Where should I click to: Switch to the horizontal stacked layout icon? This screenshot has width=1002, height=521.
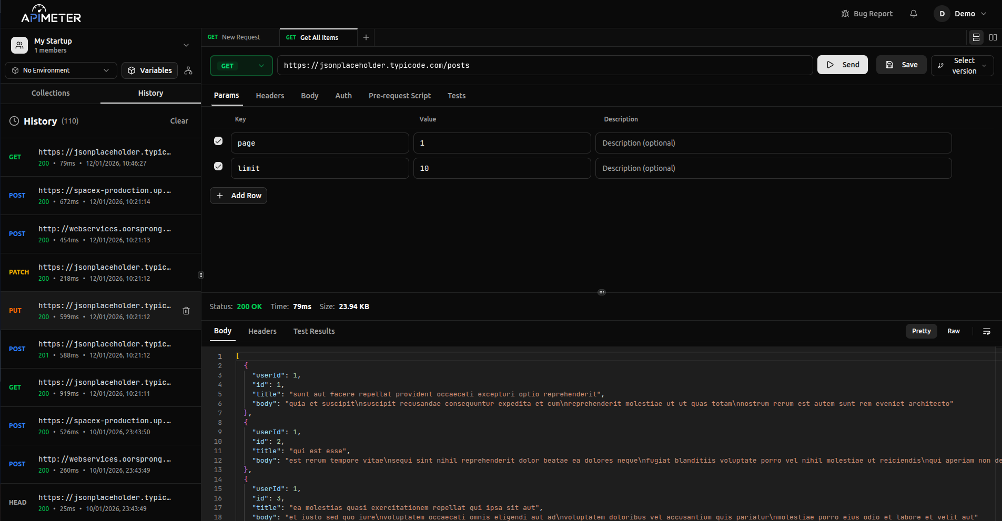tap(976, 37)
